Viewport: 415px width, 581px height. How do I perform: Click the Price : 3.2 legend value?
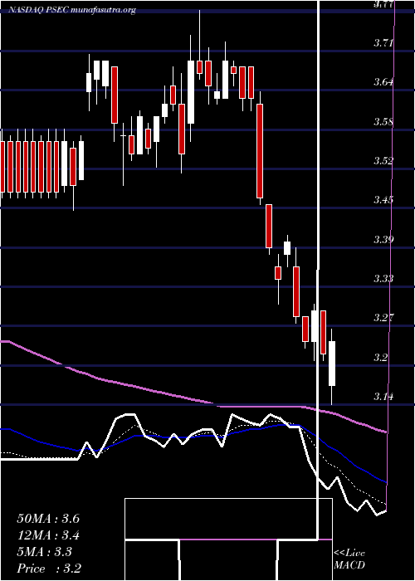point(49,569)
